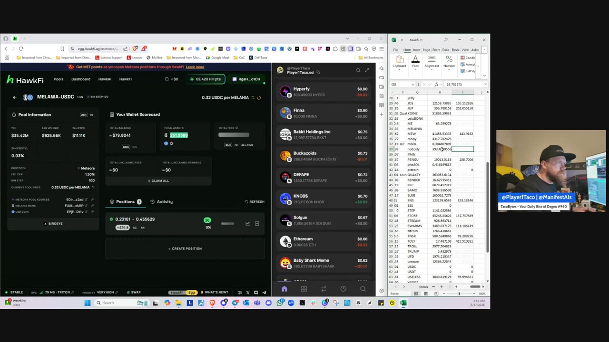Expand the Font group dropdown in Excel

tap(415, 62)
